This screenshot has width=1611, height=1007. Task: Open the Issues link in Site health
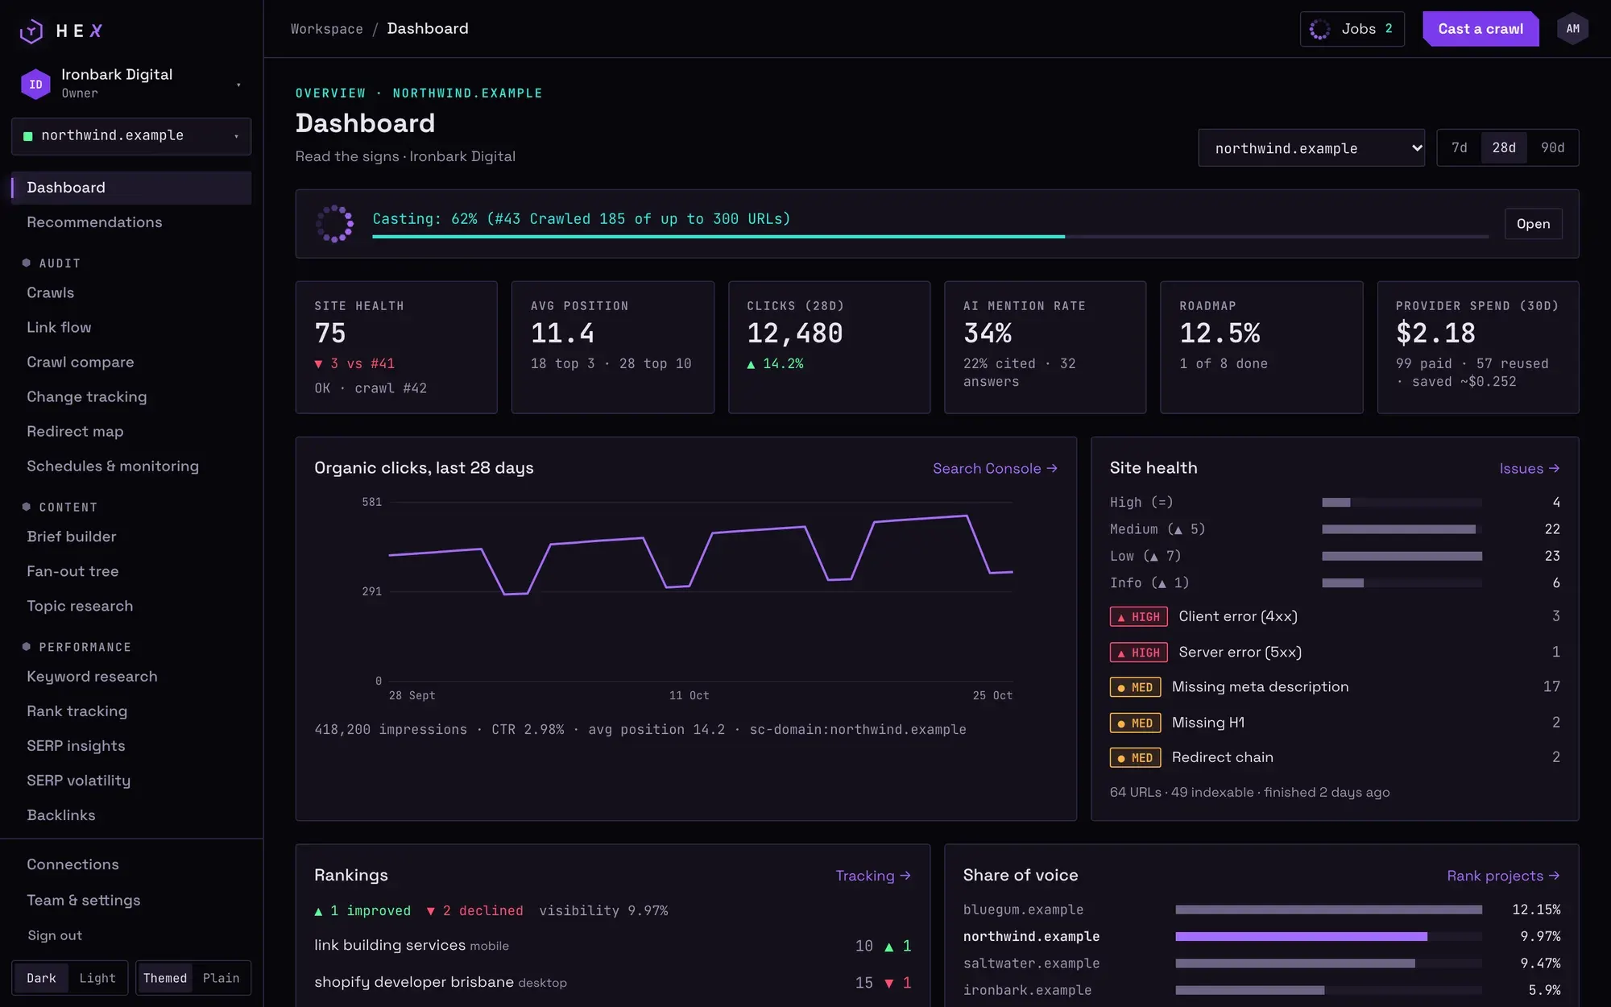click(1529, 469)
